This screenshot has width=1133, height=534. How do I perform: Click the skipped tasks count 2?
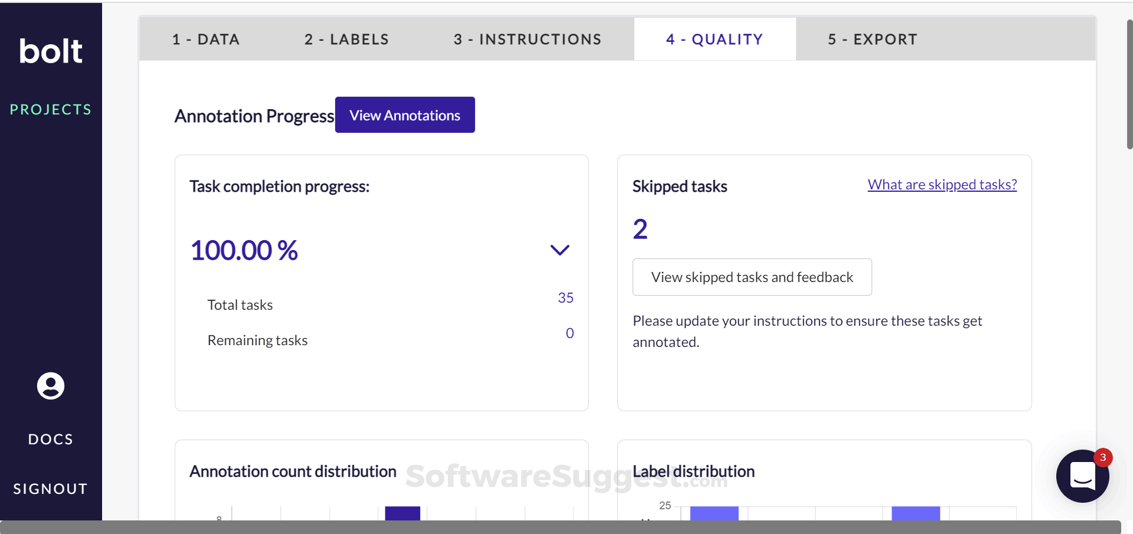[640, 229]
